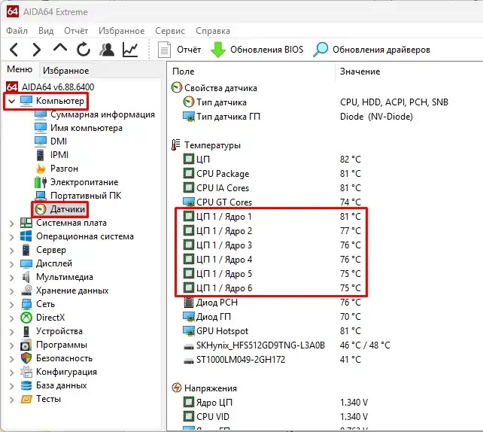Click the Напряжения lightning icon
This screenshot has width=483, height=432.
(177, 388)
